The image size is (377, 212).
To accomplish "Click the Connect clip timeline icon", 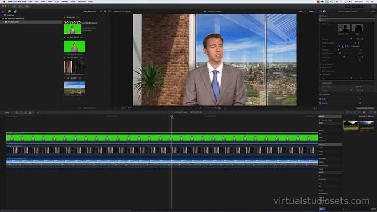I will click(17, 112).
